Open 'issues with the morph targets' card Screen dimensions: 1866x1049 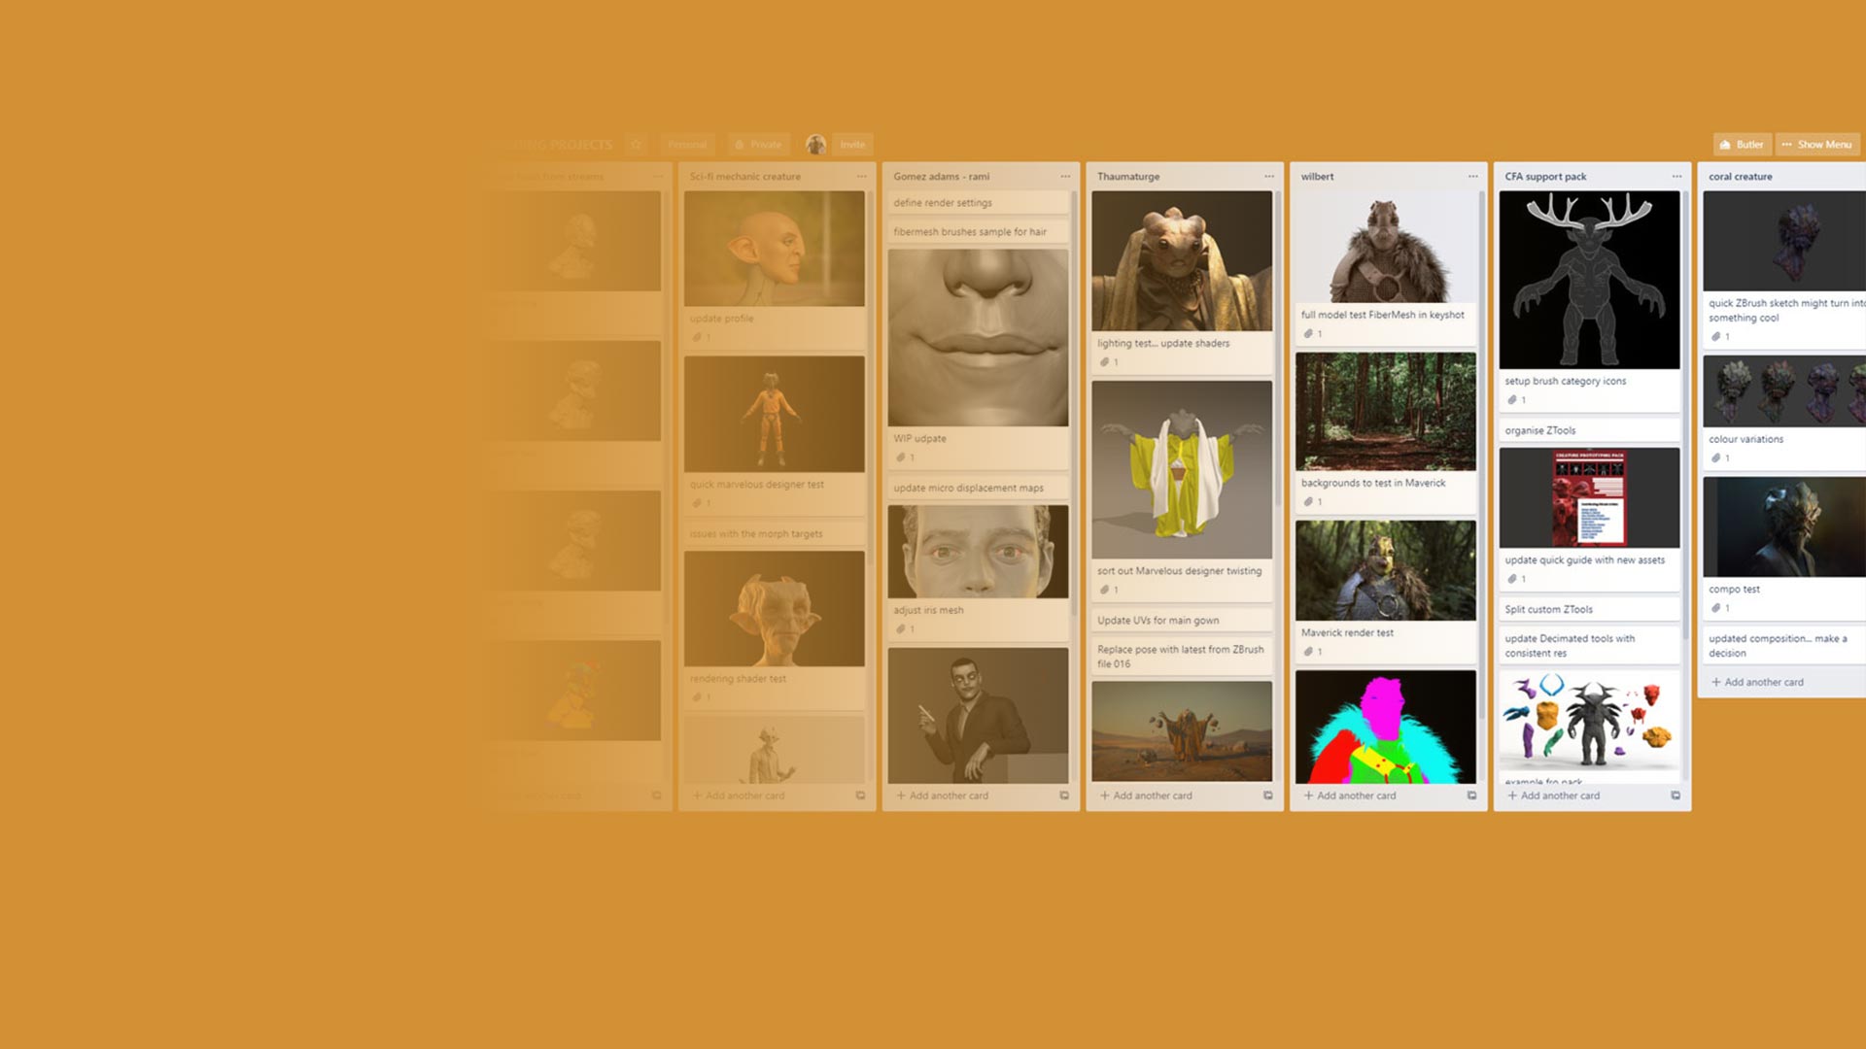[x=774, y=534]
